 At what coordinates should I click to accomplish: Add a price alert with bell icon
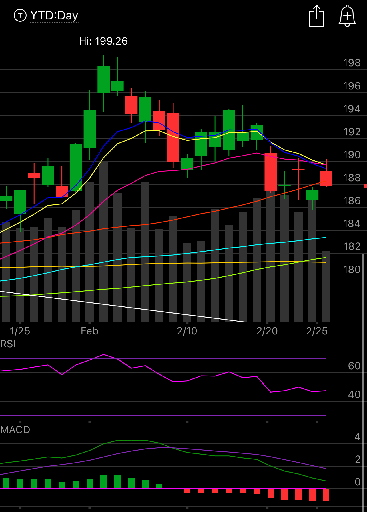347,16
